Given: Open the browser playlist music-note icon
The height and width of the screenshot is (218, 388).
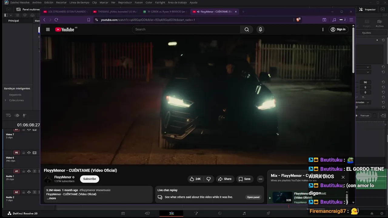Looking at the screenshot, I should pos(334,20).
